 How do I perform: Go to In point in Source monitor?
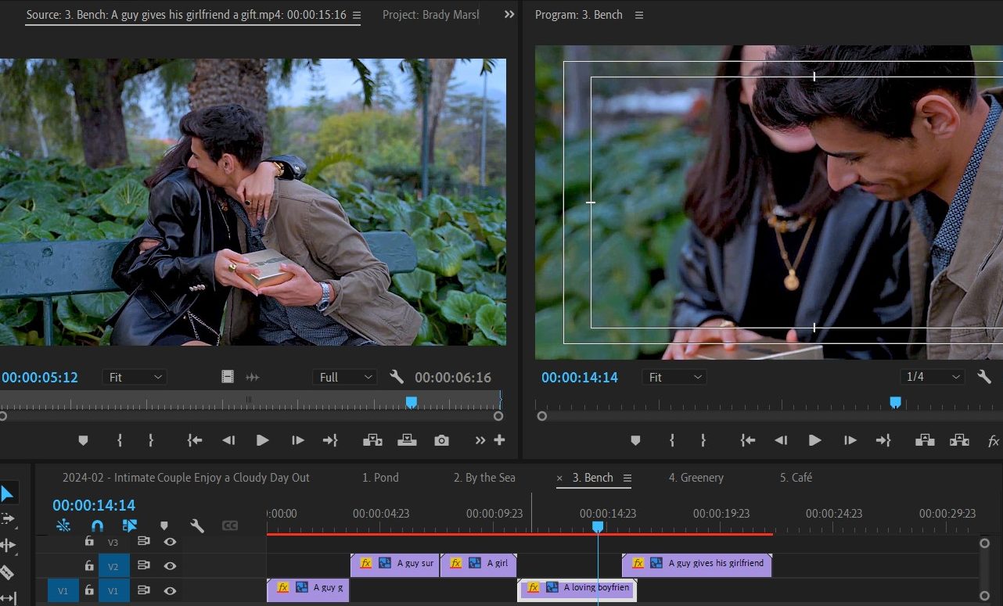tap(195, 440)
